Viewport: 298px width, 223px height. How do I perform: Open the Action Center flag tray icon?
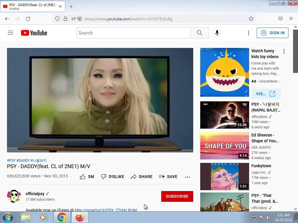pos(262,218)
